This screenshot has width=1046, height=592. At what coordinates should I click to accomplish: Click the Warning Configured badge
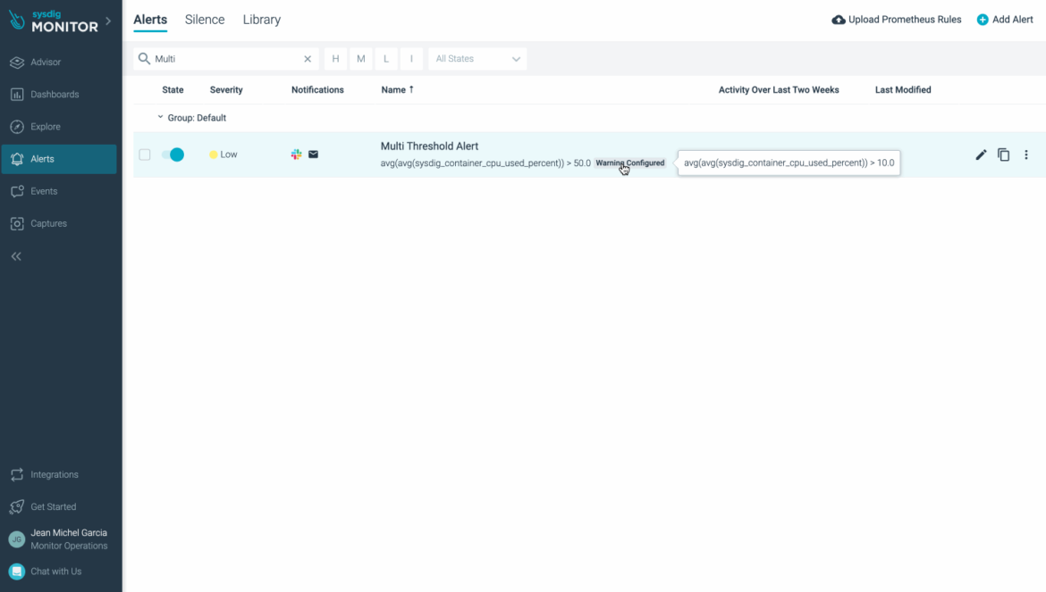click(629, 163)
